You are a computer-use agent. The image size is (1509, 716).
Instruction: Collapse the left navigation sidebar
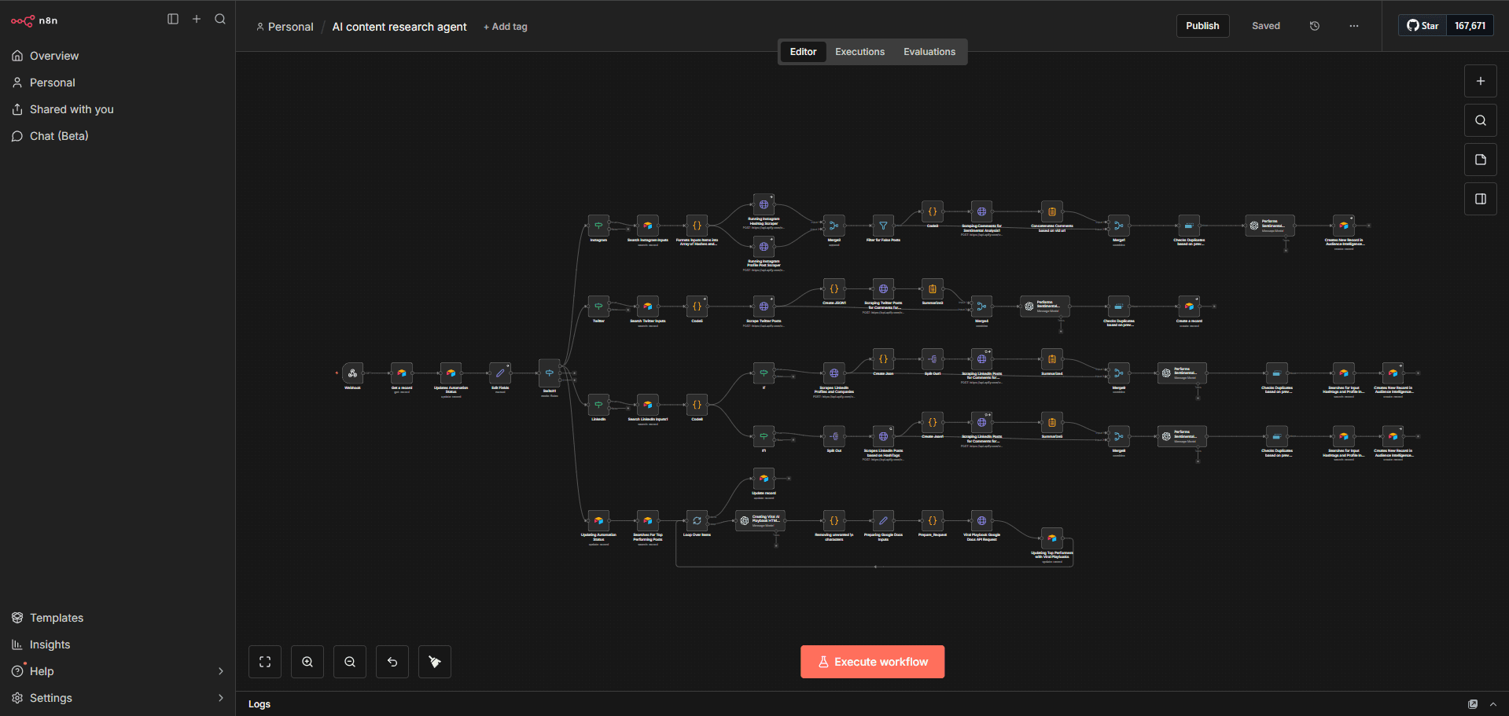(x=172, y=19)
